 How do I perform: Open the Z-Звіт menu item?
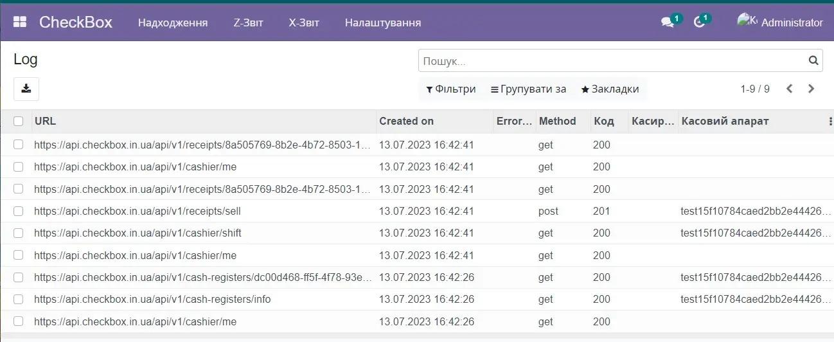click(248, 22)
